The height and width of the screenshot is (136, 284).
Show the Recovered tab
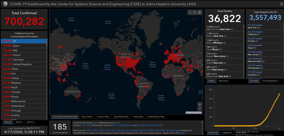pyautogui.click(x=223, y=81)
